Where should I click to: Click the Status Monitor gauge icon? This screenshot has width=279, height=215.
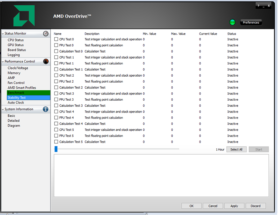point(46,33)
